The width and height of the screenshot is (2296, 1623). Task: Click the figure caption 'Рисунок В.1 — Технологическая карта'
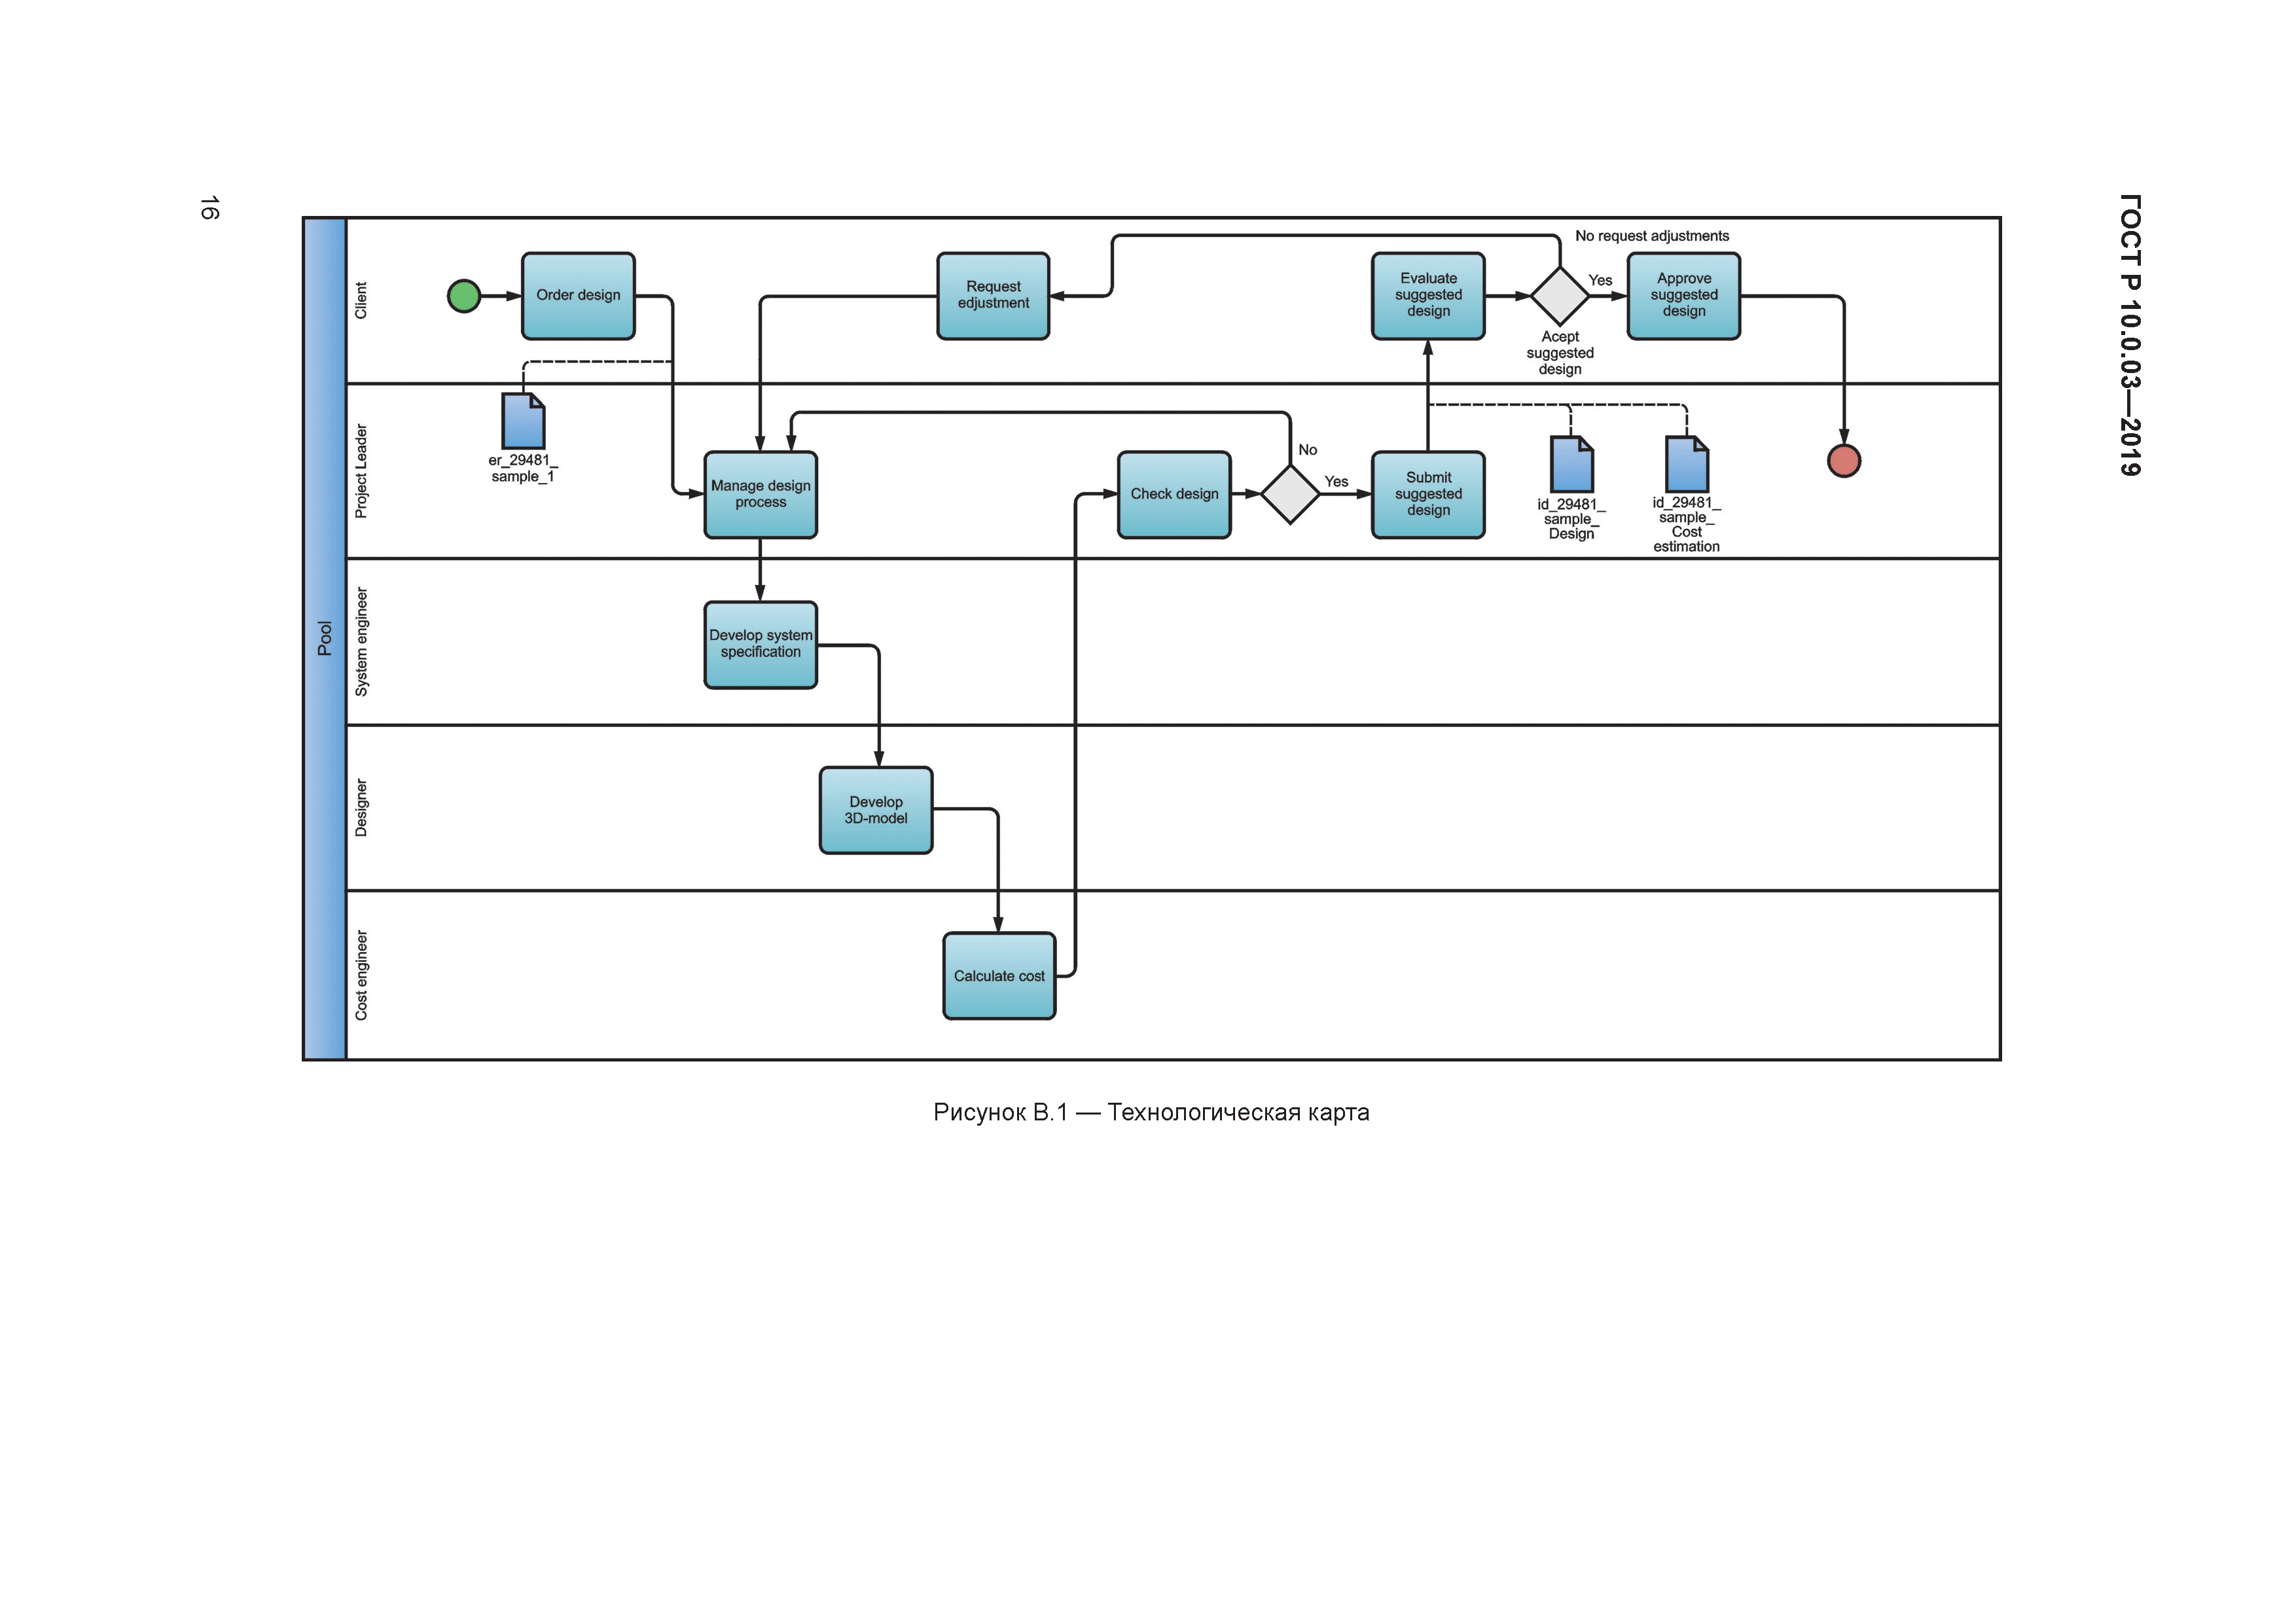click(1151, 1113)
